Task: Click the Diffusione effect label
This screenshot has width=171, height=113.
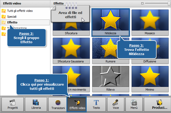Action: [x=150, y=61]
